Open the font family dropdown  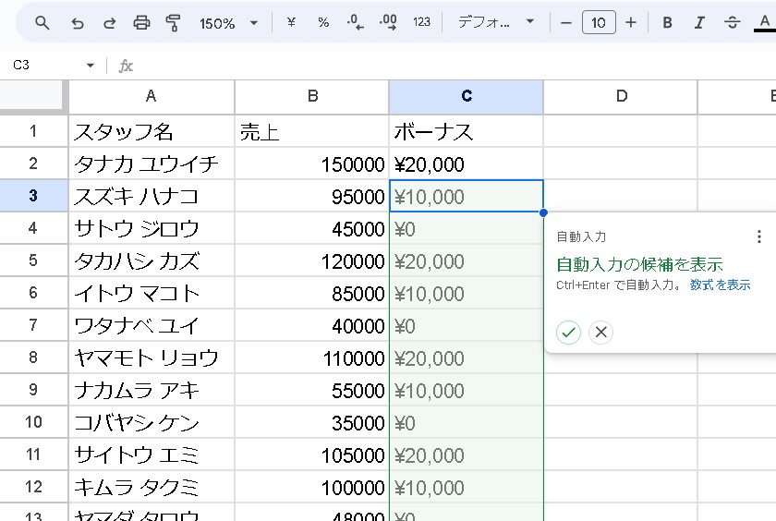(x=496, y=23)
